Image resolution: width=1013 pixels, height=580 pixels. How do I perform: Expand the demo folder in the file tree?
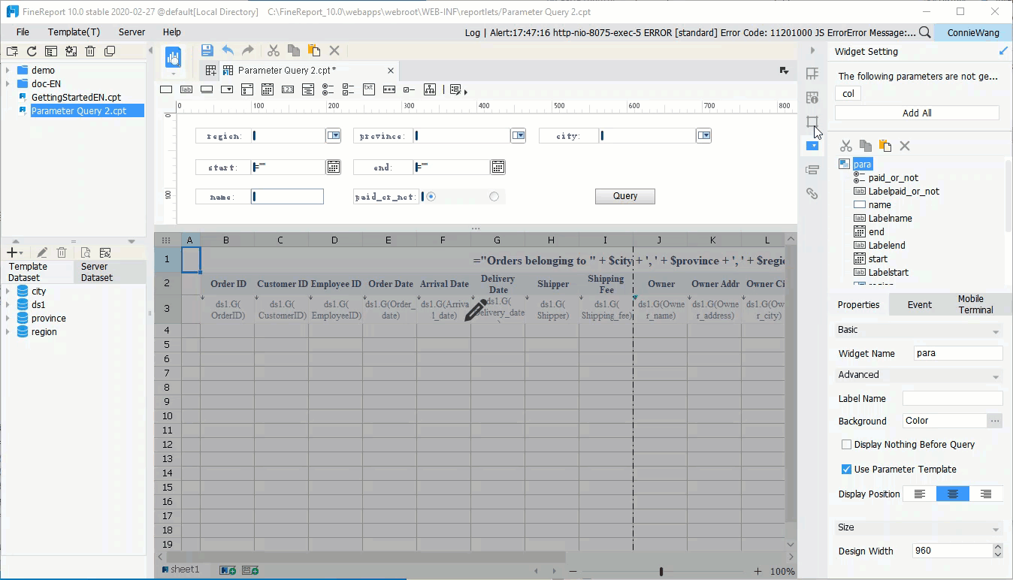(x=8, y=71)
